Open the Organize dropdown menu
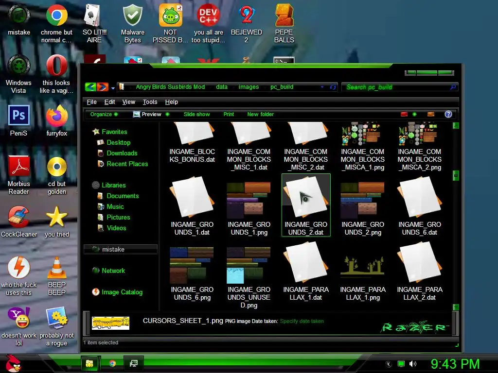Image resolution: width=498 pixels, height=373 pixels. [104, 114]
